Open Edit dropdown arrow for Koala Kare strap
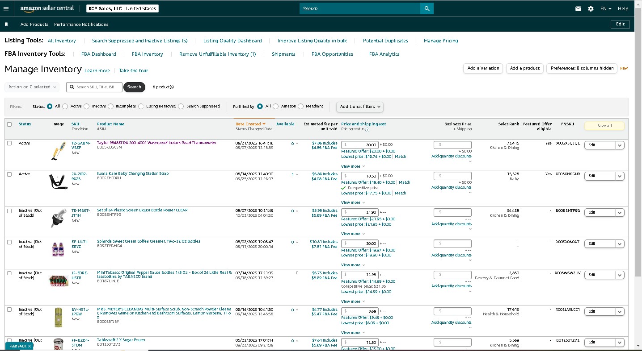This screenshot has width=642, height=351. point(620,176)
